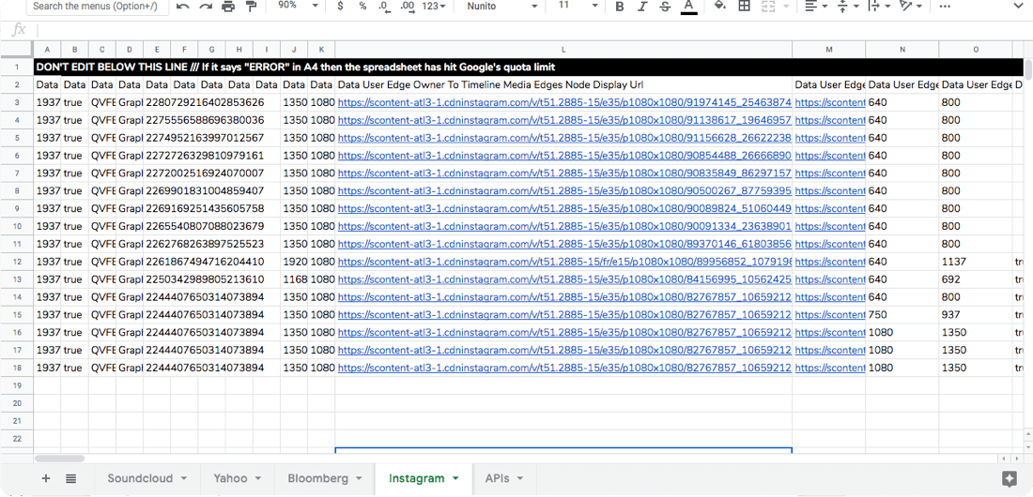The image size is (1033, 497).
Task: Open the font size 11 dropdown
Action: [575, 7]
